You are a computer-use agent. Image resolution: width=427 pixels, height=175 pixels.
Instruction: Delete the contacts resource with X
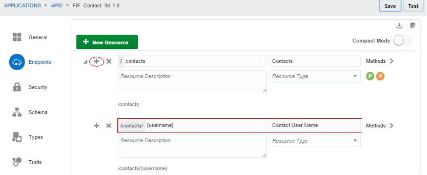point(109,61)
